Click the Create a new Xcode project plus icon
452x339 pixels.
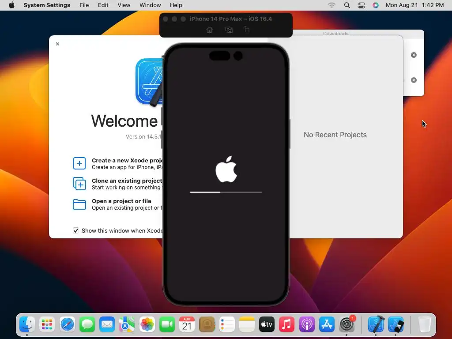coord(79,163)
